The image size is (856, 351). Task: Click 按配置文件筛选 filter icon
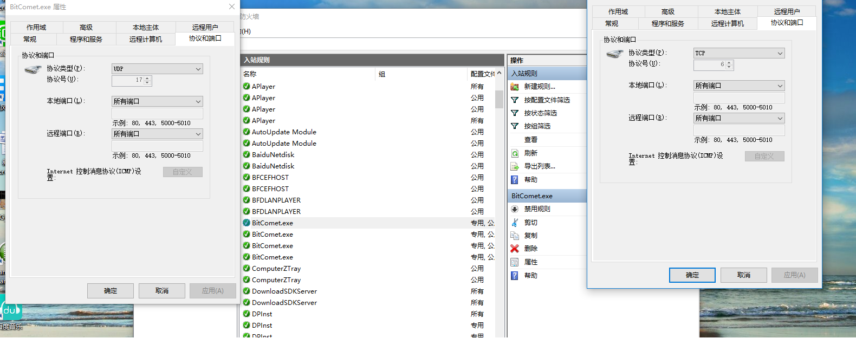tap(515, 100)
